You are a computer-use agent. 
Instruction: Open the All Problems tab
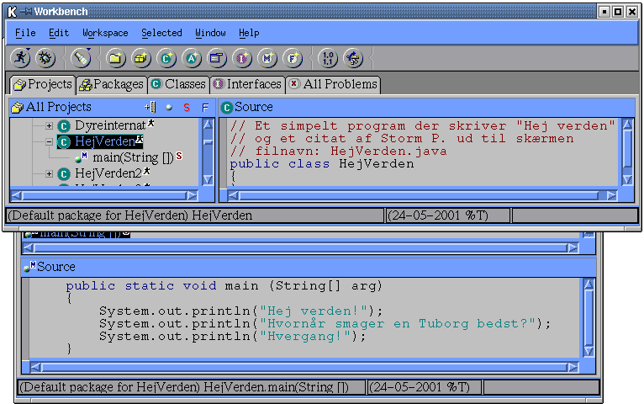333,84
